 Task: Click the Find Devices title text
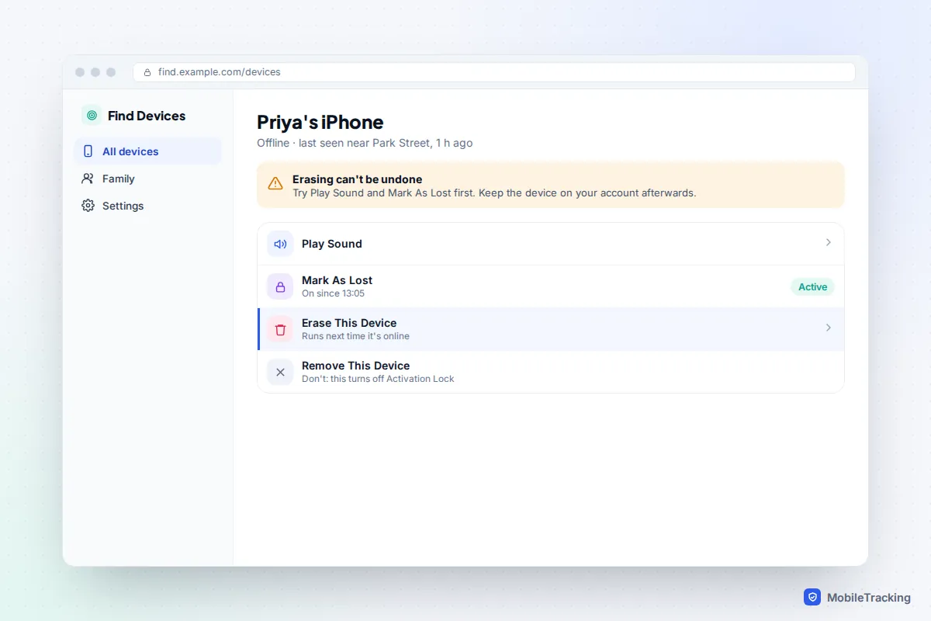(147, 116)
